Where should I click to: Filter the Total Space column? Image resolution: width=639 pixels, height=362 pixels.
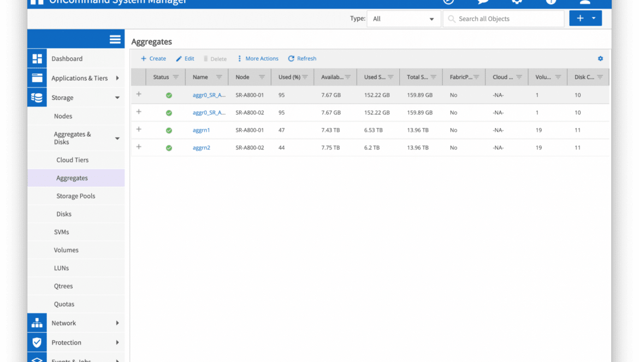433,77
